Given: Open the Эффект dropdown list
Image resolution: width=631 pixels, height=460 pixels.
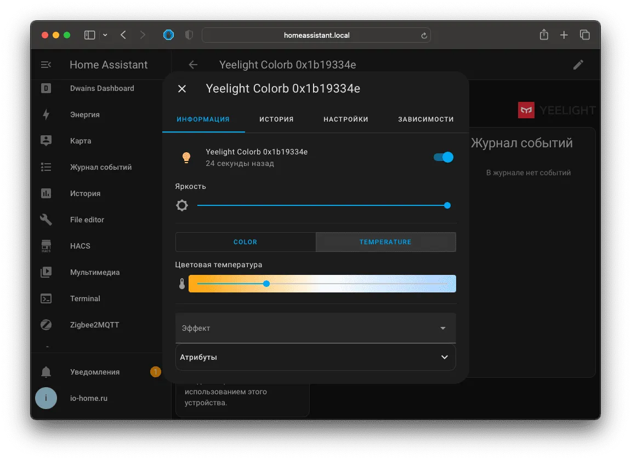Looking at the screenshot, I should (x=316, y=328).
